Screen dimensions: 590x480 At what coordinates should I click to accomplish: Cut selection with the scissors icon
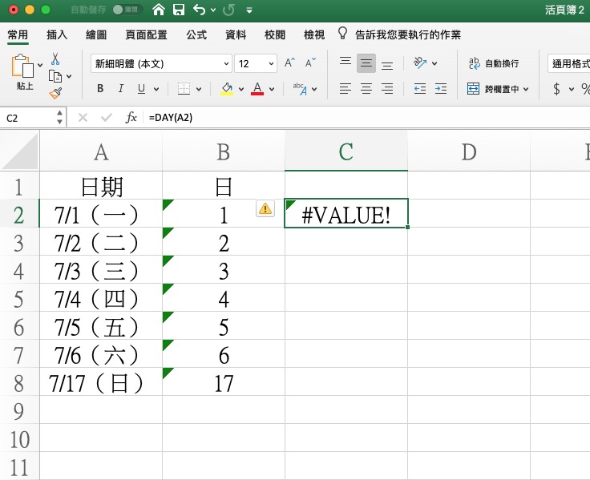[x=55, y=58]
